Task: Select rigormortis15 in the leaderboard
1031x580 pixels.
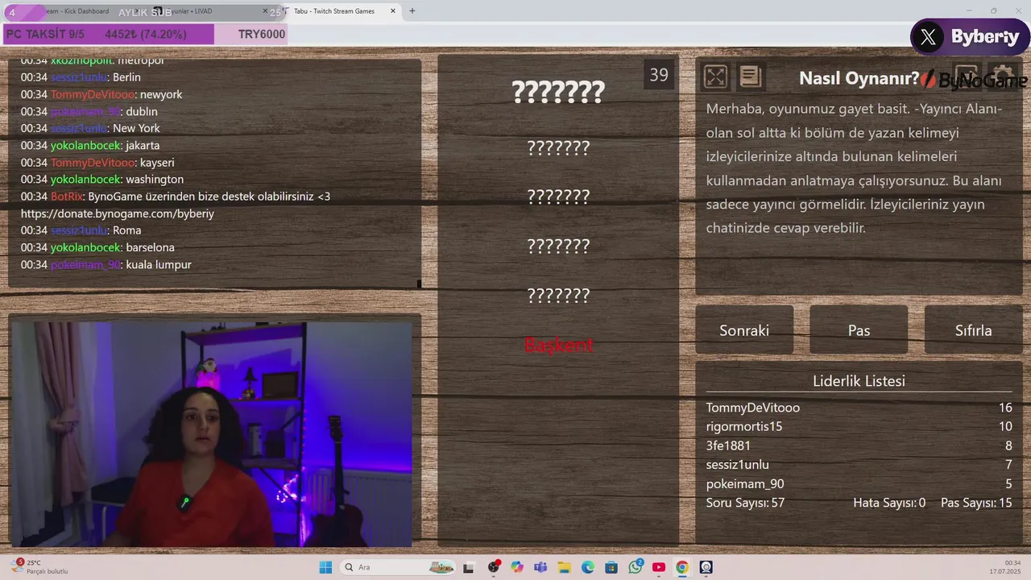Action: point(744,426)
